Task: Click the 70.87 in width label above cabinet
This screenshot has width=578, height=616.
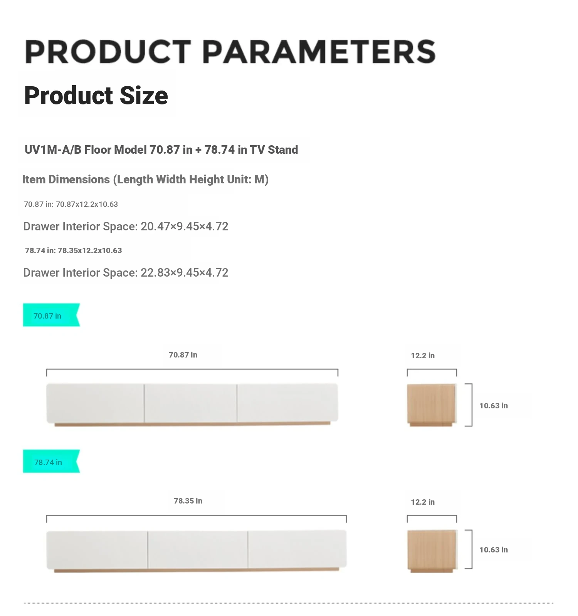Action: pyautogui.click(x=183, y=355)
